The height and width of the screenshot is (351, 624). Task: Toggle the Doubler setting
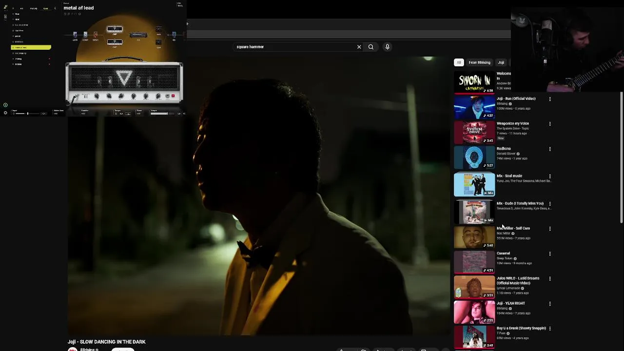point(84,112)
